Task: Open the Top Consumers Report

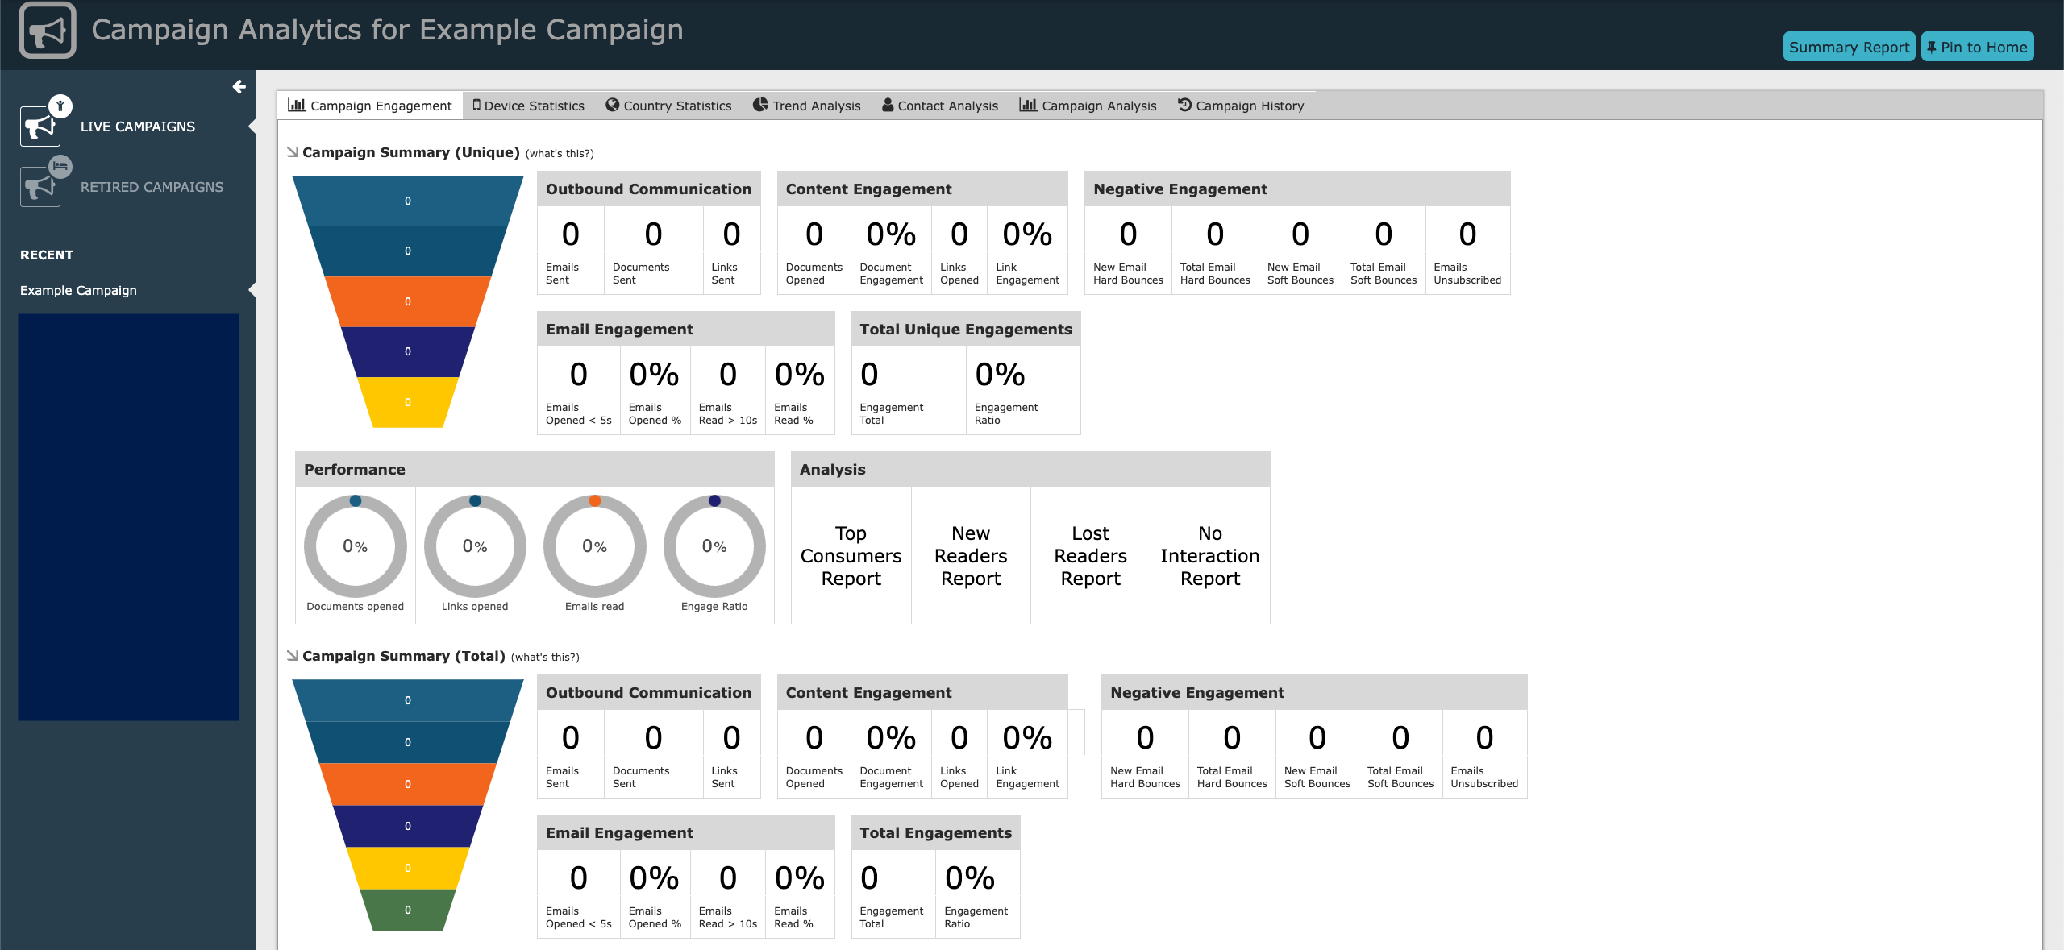Action: click(x=851, y=556)
